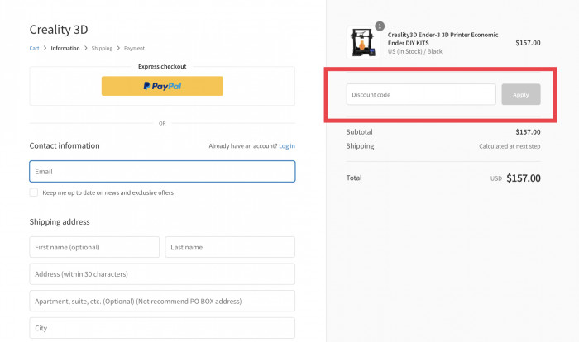Click the Shipping address heading
579x342 pixels.
pos(60,221)
